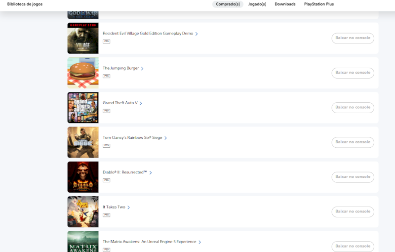This screenshot has width=395, height=252.
Task: Click Baixar no console for Diablo II
Action: pos(353,177)
